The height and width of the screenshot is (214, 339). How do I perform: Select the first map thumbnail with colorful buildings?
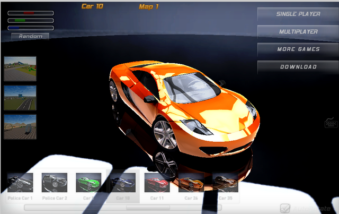20,69
